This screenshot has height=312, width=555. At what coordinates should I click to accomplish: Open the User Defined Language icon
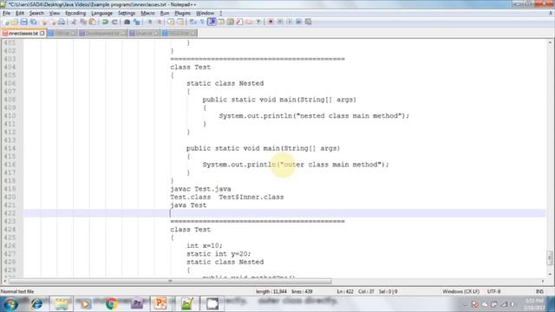point(221,22)
